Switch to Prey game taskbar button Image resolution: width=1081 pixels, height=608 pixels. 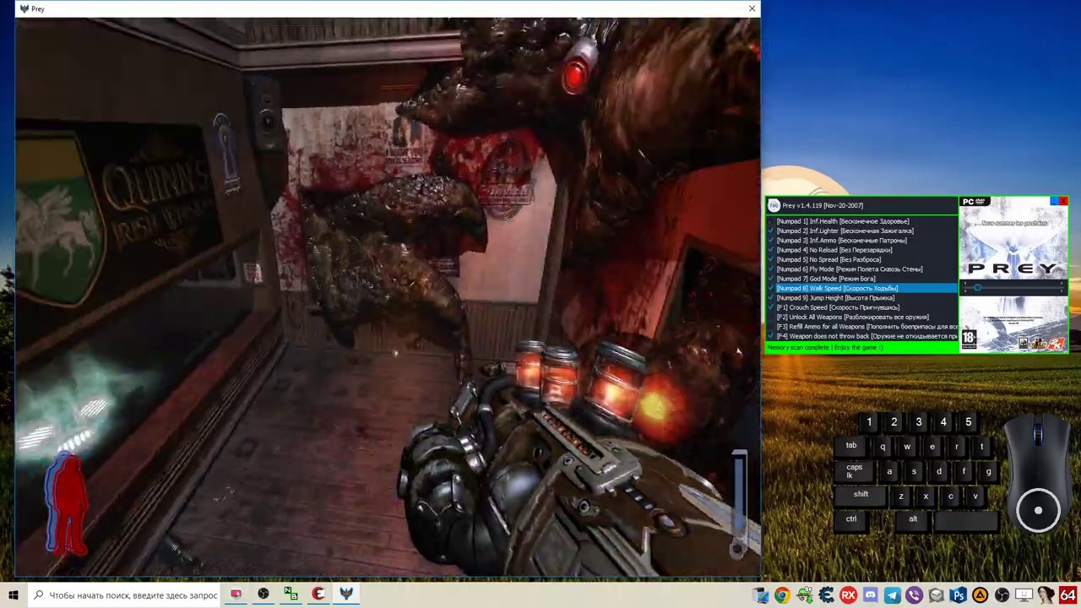346,594
